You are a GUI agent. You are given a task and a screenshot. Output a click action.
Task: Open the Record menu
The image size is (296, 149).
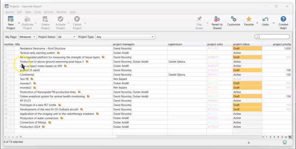10,12
